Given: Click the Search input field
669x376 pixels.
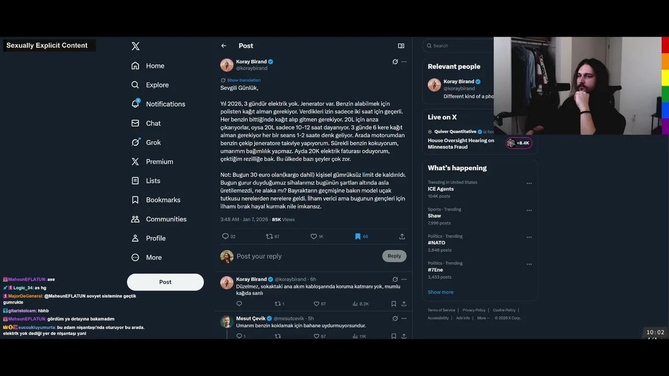Looking at the screenshot, I should [459, 46].
